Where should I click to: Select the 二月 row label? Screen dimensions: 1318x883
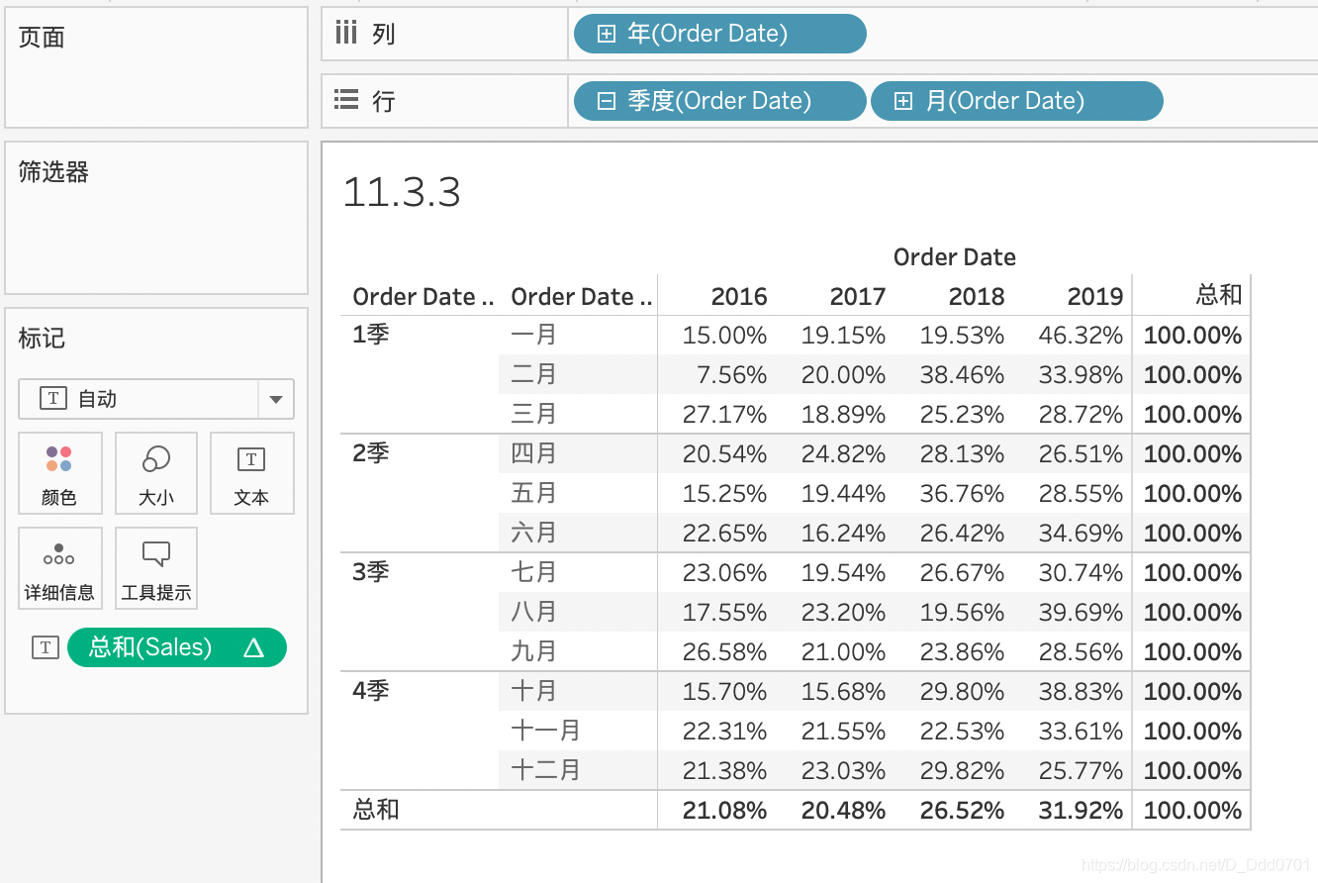pos(533,374)
